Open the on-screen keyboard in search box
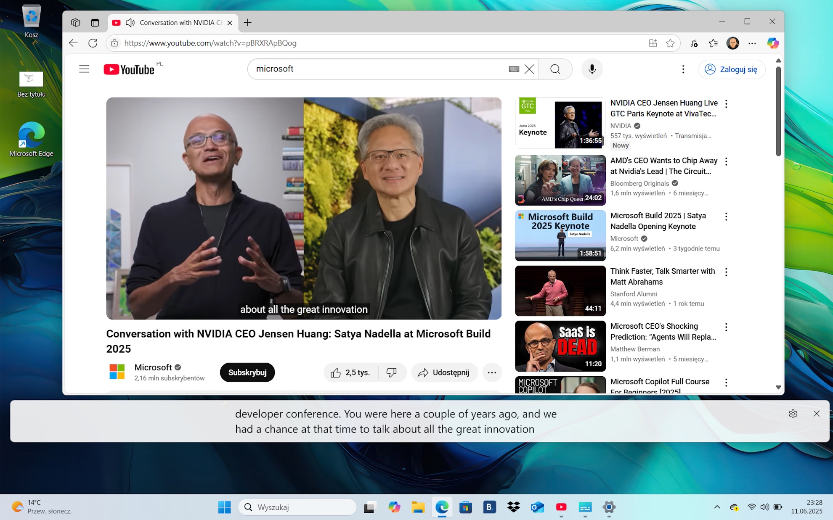833x520 pixels. (x=514, y=69)
